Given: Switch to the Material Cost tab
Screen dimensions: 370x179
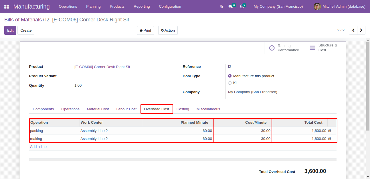Looking at the screenshot, I should [98, 109].
